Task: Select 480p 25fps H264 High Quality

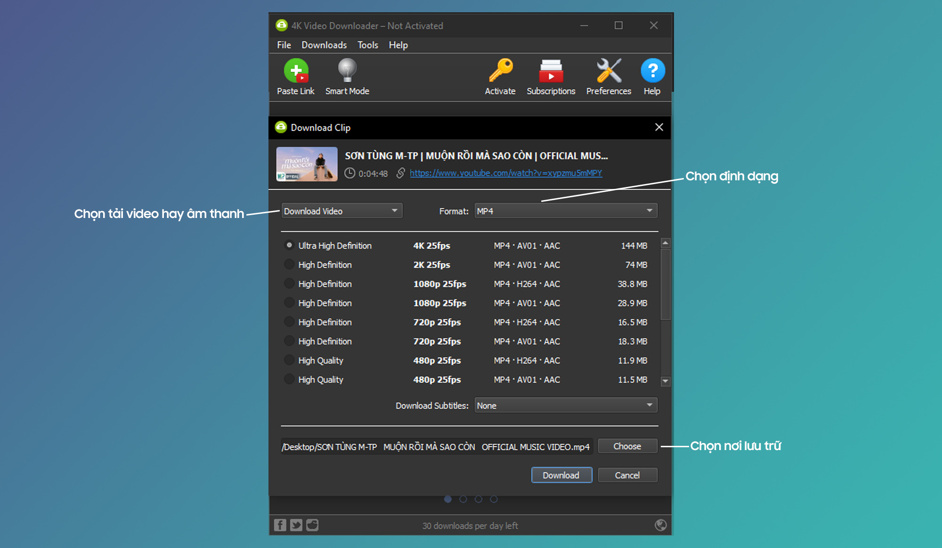Action: coord(289,360)
